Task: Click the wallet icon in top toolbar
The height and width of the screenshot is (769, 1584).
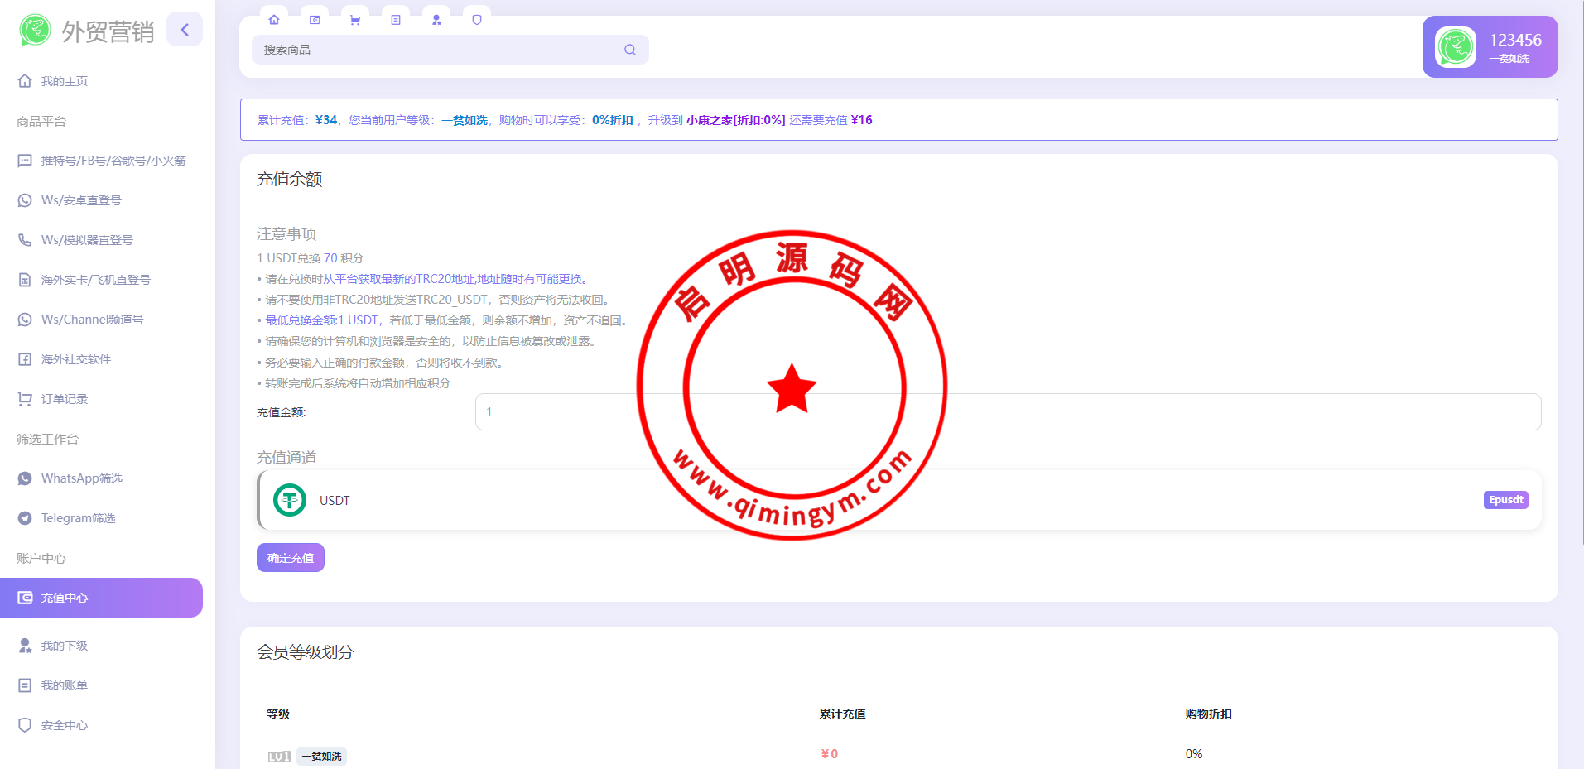Action: pyautogui.click(x=315, y=20)
